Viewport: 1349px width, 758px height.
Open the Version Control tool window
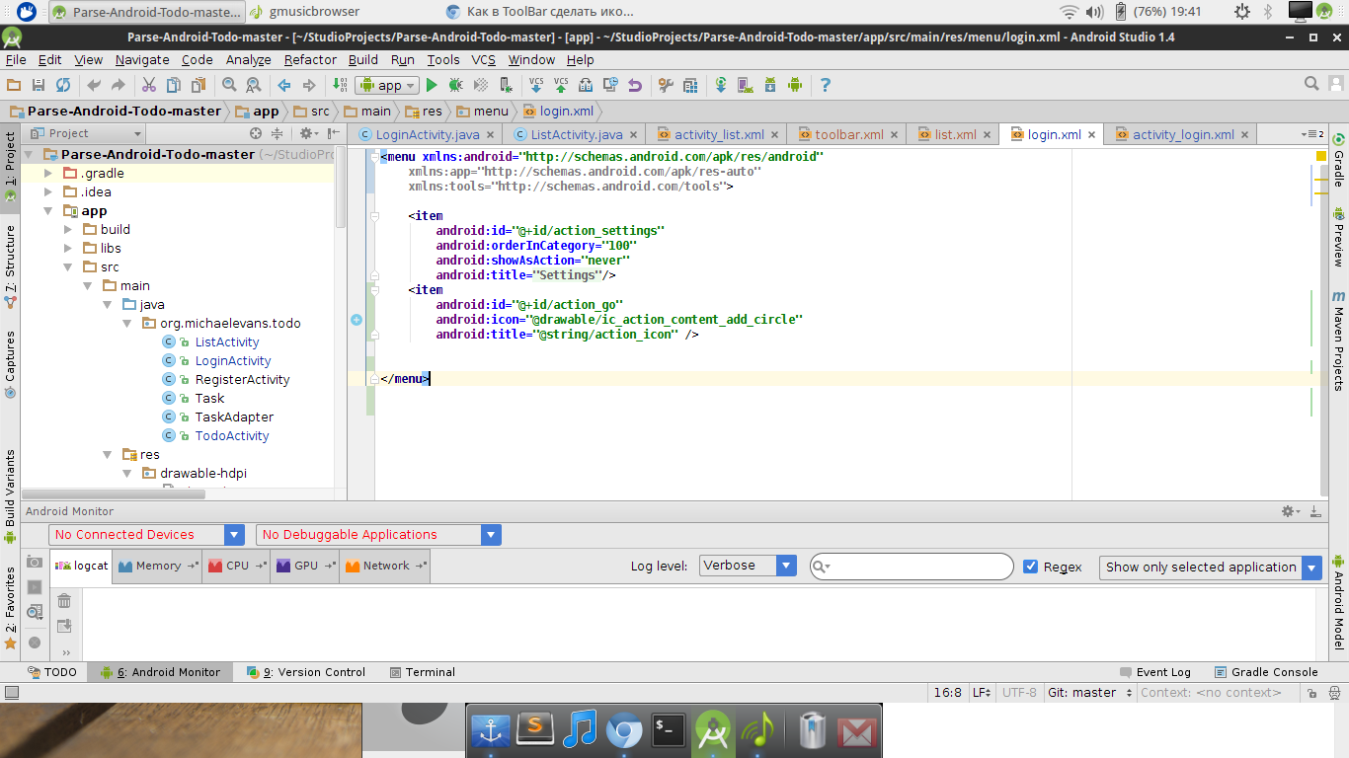point(306,672)
